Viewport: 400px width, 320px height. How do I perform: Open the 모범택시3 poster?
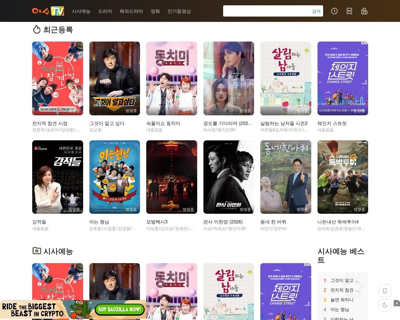tap(172, 177)
